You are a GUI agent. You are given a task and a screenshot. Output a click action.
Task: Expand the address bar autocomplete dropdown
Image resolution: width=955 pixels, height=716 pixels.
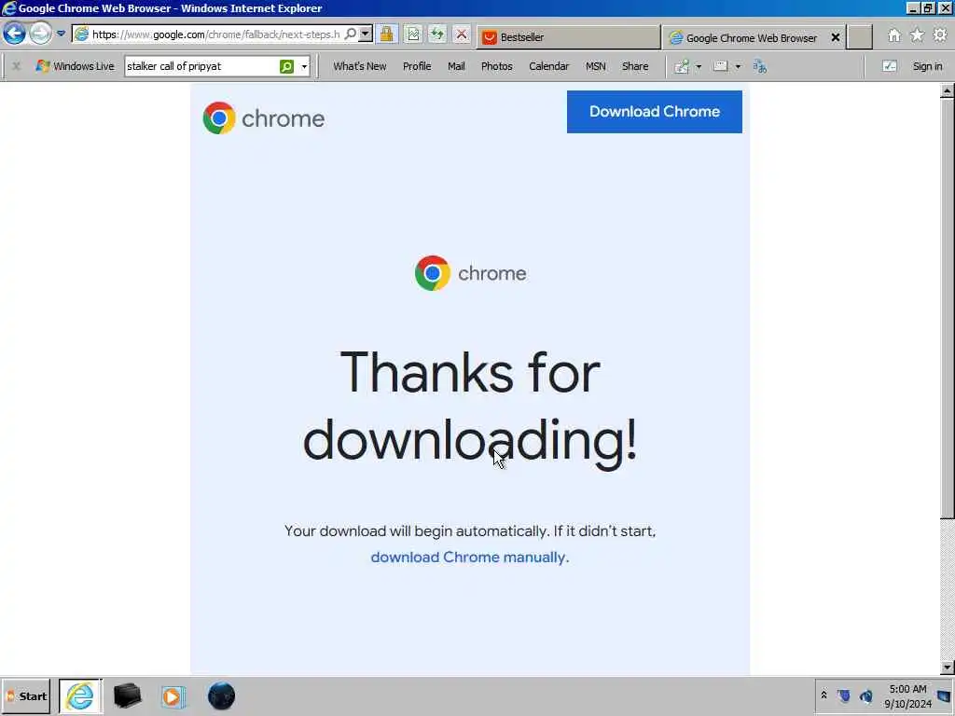(365, 34)
